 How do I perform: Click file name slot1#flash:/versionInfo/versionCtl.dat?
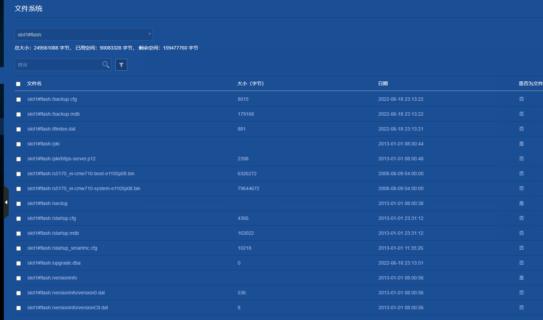[68, 308]
